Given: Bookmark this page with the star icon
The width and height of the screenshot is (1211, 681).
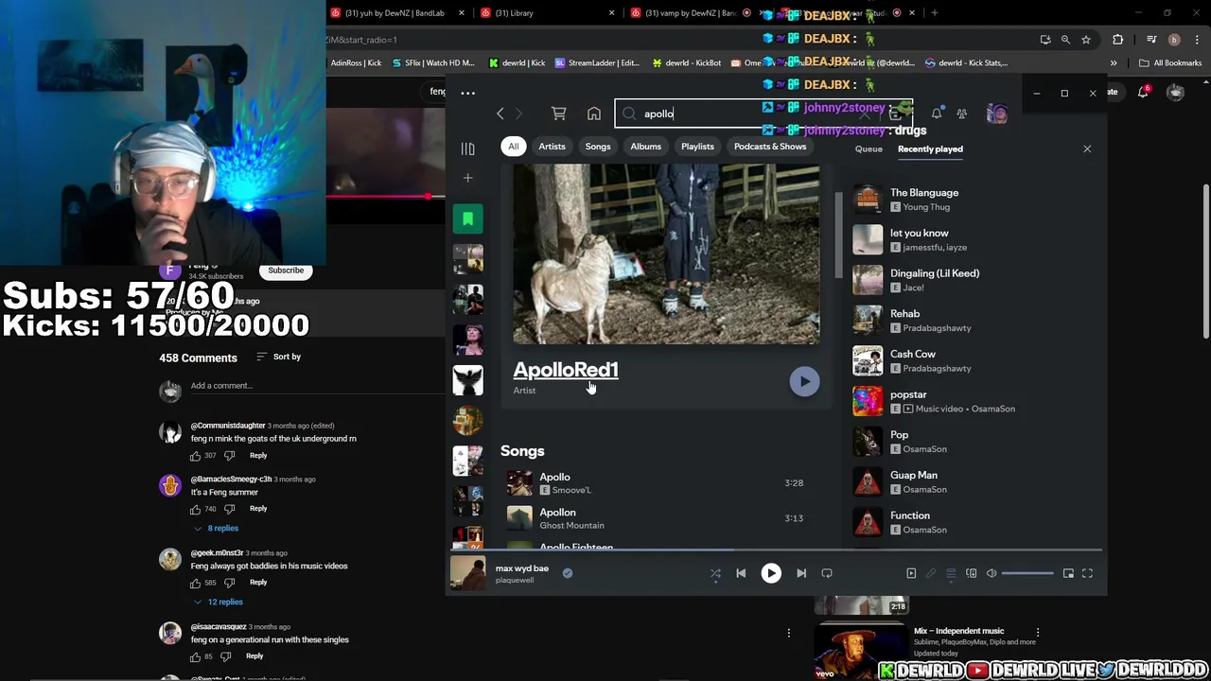Looking at the screenshot, I should point(1086,40).
